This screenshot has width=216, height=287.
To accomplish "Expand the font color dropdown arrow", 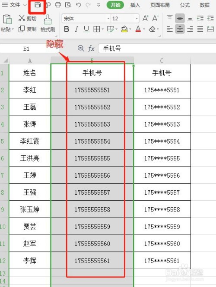I will [144, 29].
